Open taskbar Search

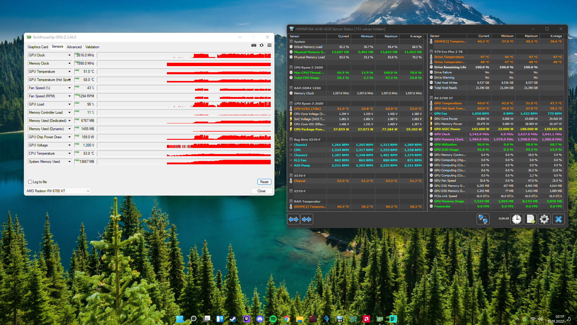point(193,319)
